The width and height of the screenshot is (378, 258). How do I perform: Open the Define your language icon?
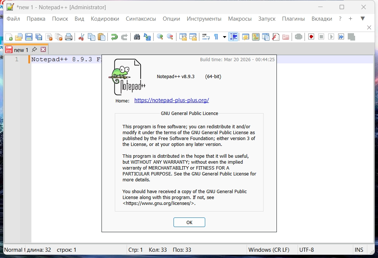click(x=245, y=37)
